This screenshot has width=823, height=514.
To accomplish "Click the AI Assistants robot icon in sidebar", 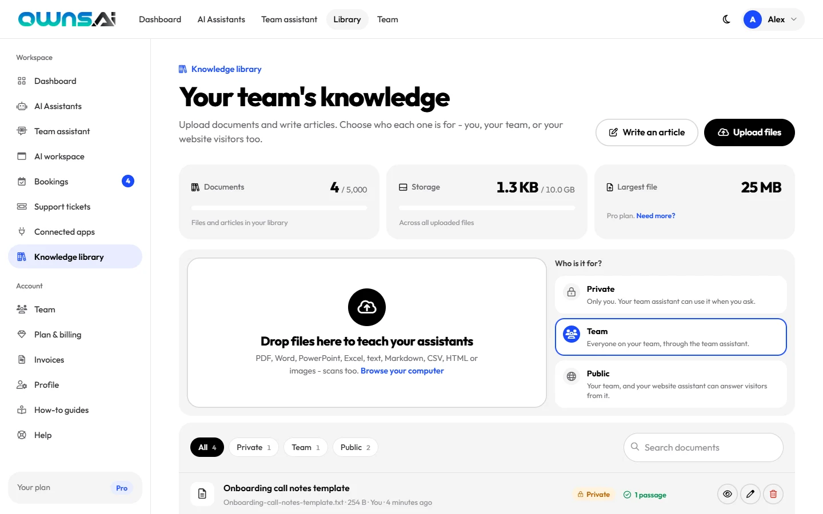I will pyautogui.click(x=22, y=106).
